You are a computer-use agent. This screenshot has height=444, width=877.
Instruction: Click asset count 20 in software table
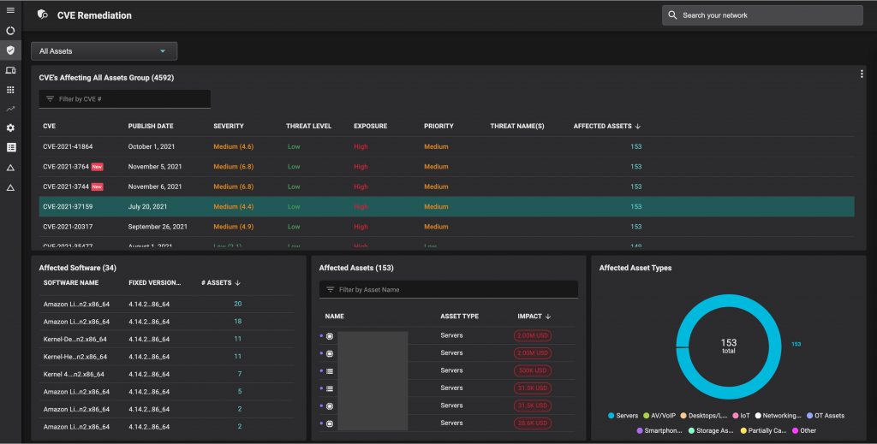coord(238,304)
